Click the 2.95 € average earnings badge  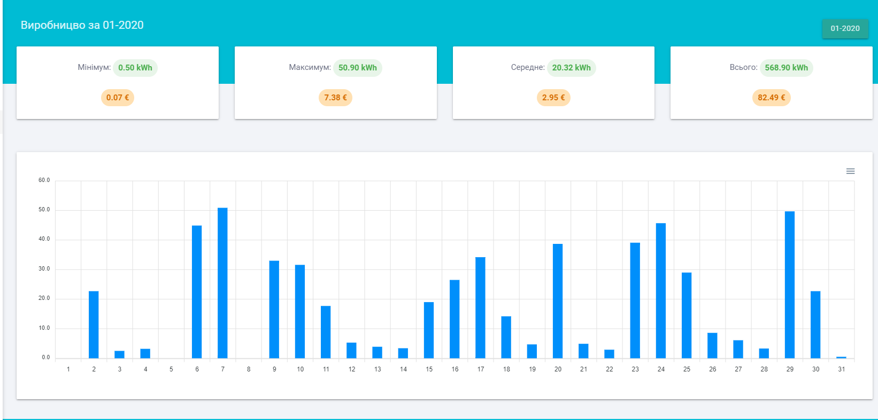point(553,98)
